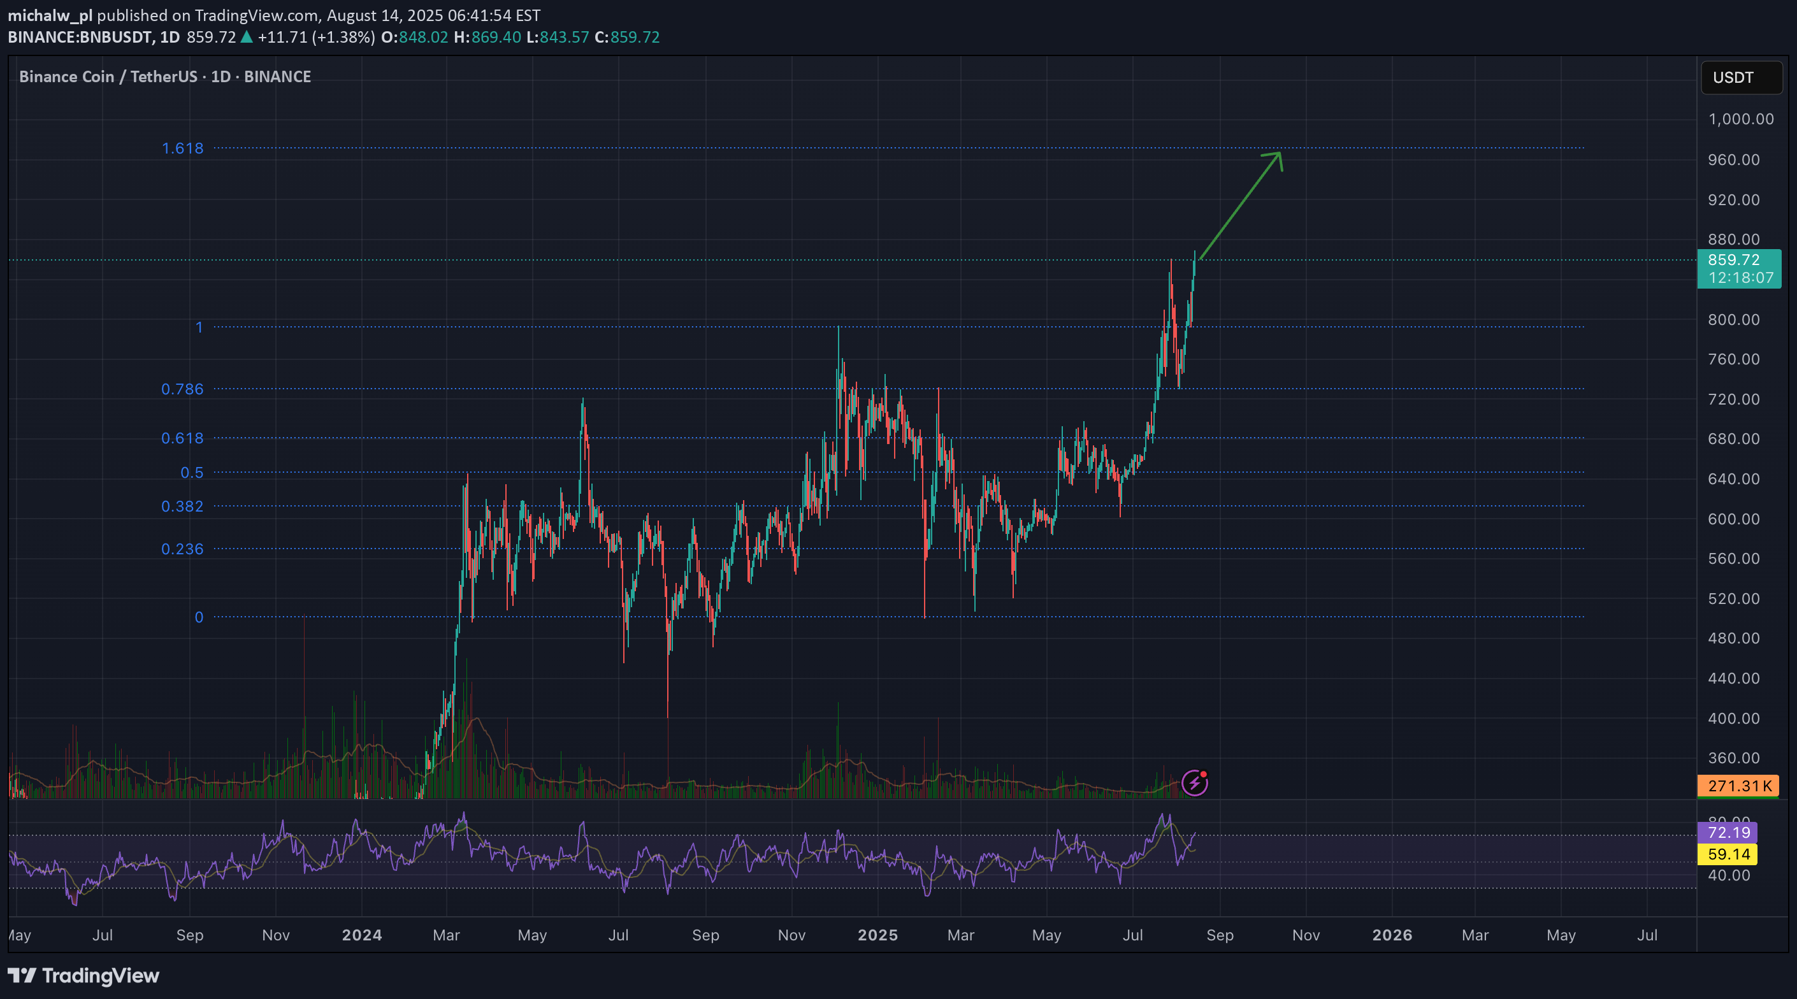Click the 1,000.00 price axis label
This screenshot has width=1797, height=999.
[1741, 119]
